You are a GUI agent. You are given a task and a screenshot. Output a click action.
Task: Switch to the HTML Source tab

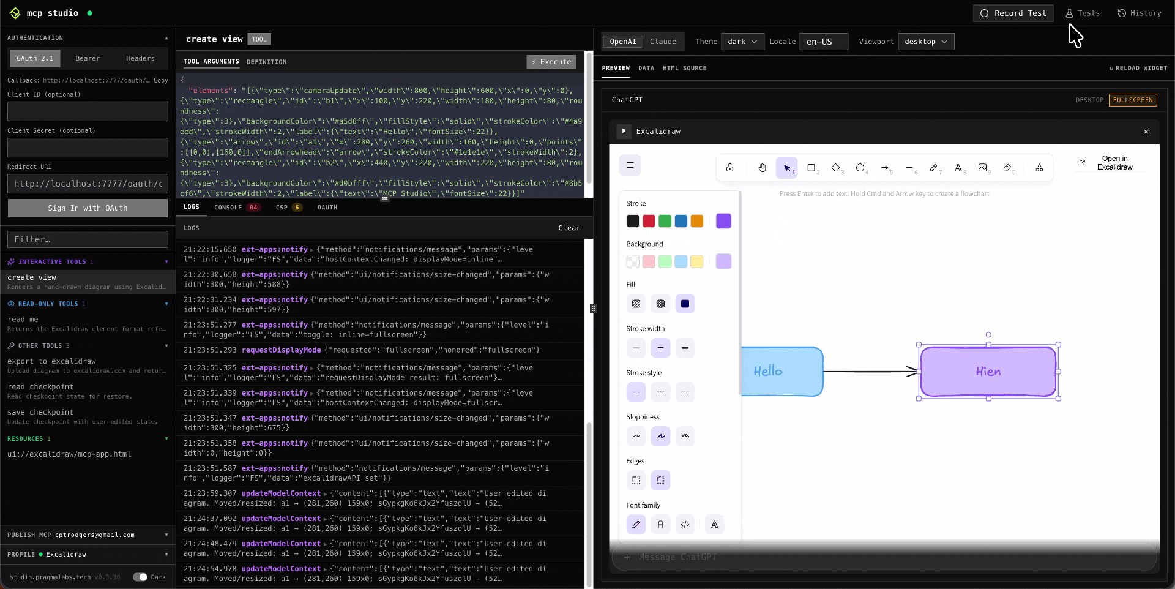pos(684,68)
